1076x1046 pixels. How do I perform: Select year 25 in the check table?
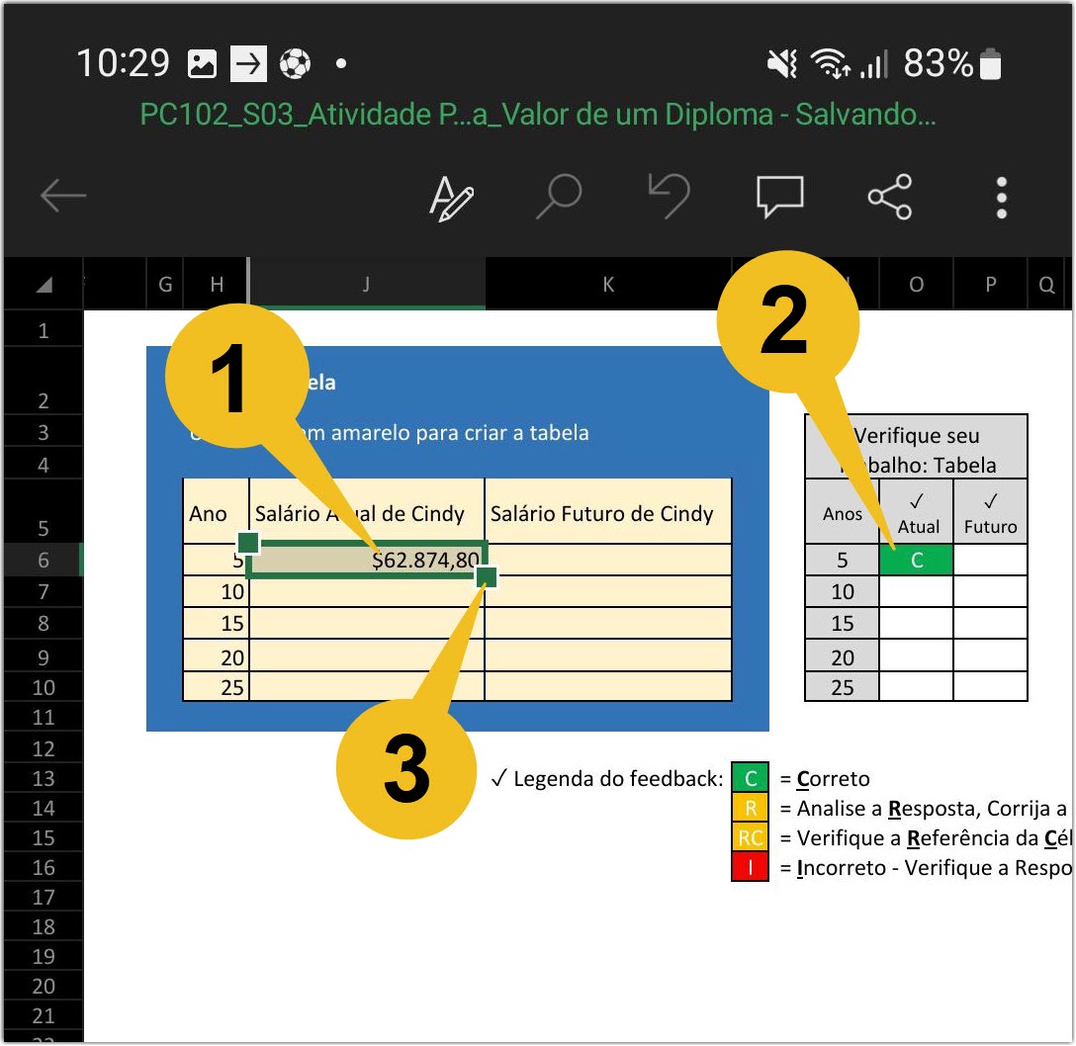click(x=842, y=686)
